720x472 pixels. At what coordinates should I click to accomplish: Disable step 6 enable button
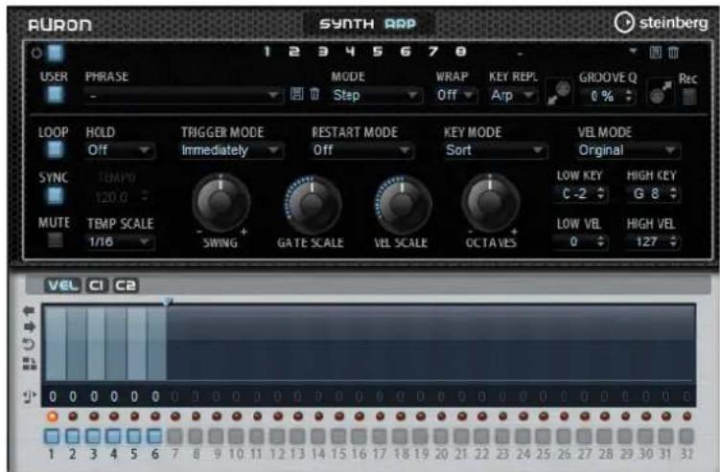click(x=154, y=437)
